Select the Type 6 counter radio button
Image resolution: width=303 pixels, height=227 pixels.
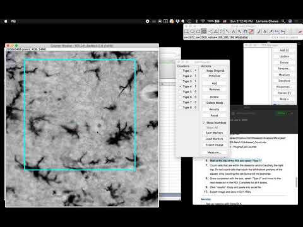pyautogui.click(x=180, y=97)
